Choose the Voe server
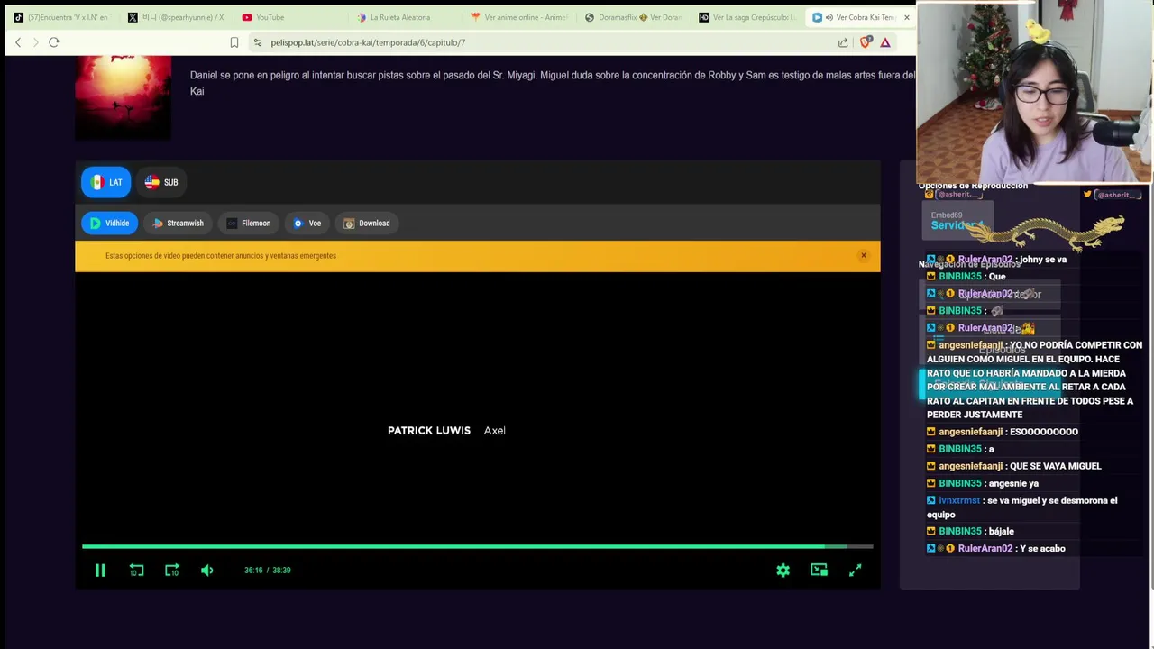This screenshot has width=1154, height=649. 307,223
